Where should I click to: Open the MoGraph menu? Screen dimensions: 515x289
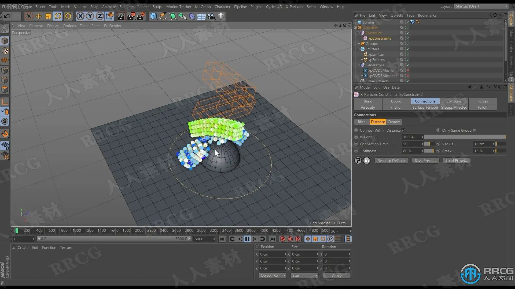point(203,7)
